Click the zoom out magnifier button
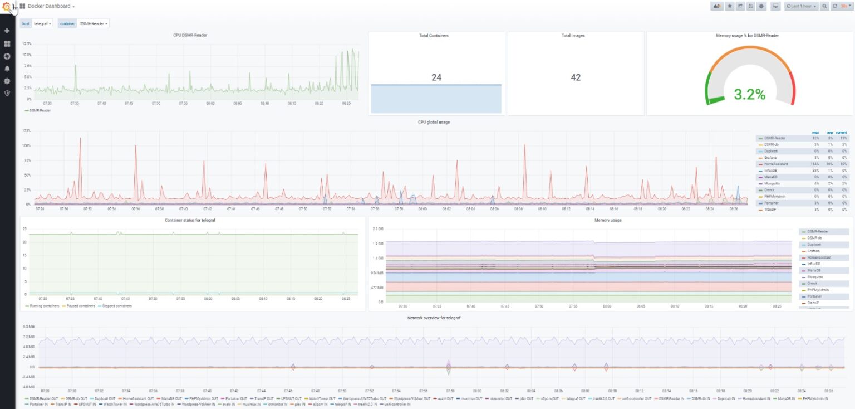The width and height of the screenshot is (855, 409). click(824, 6)
